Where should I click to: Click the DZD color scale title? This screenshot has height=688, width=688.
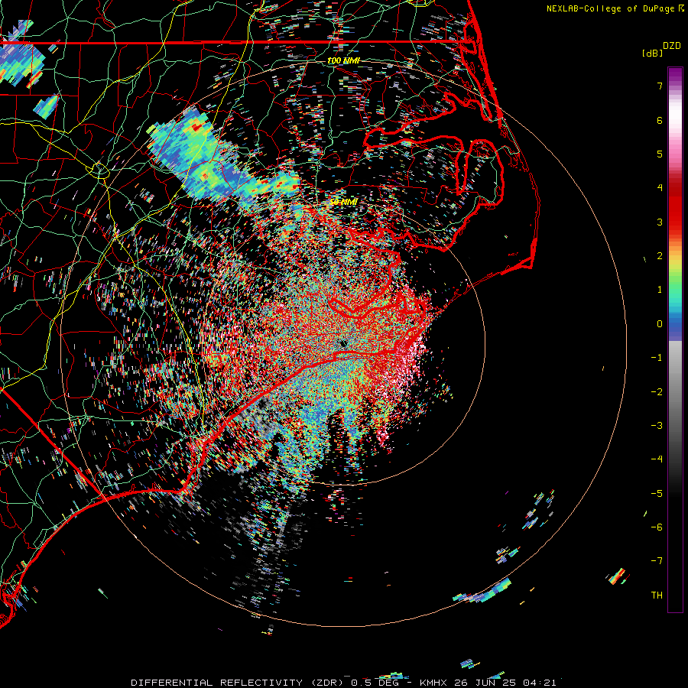(672, 46)
